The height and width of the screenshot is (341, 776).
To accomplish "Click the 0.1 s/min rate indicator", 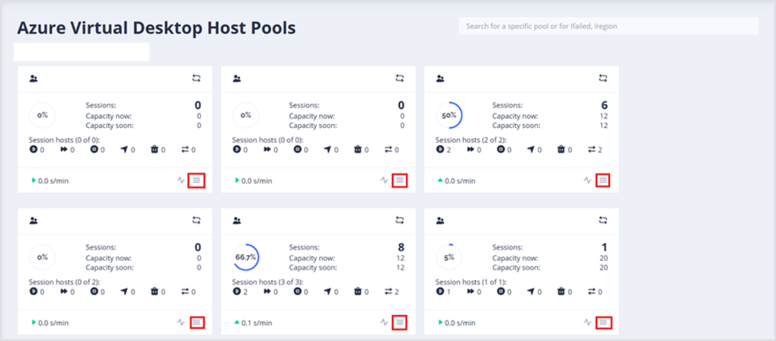I will coord(253,323).
